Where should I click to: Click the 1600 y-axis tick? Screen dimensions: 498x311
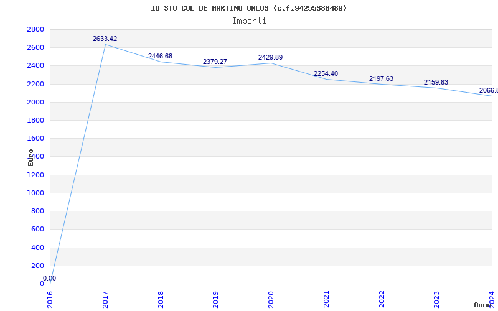tap(35, 138)
